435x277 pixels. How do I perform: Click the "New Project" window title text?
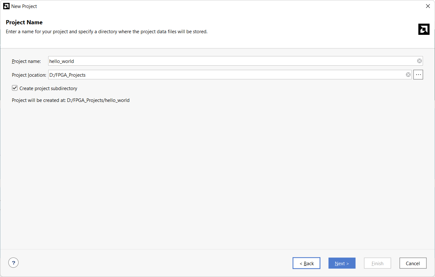pyautogui.click(x=24, y=6)
